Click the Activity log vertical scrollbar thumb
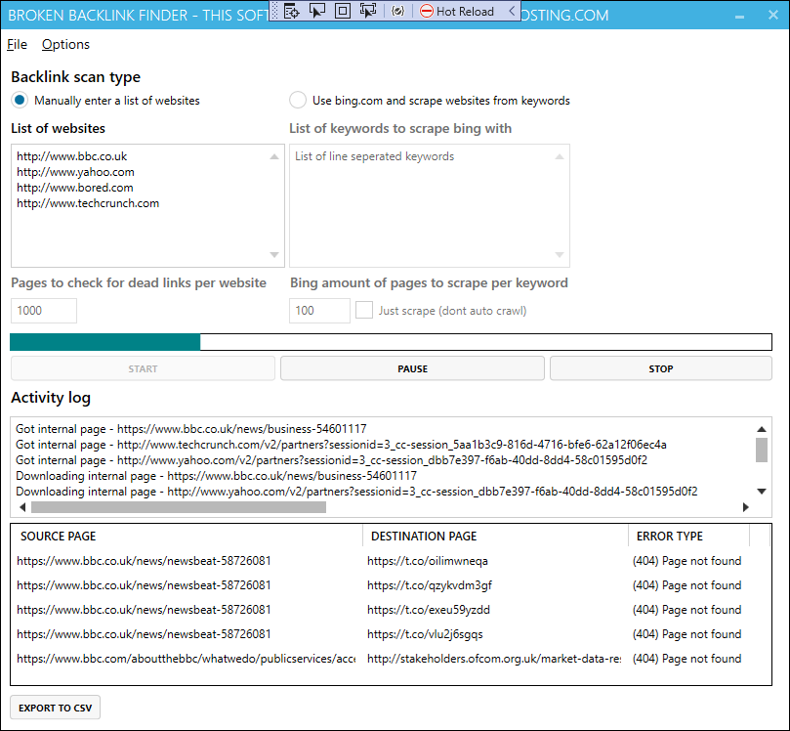Screen dimensions: 790x731 (762, 450)
